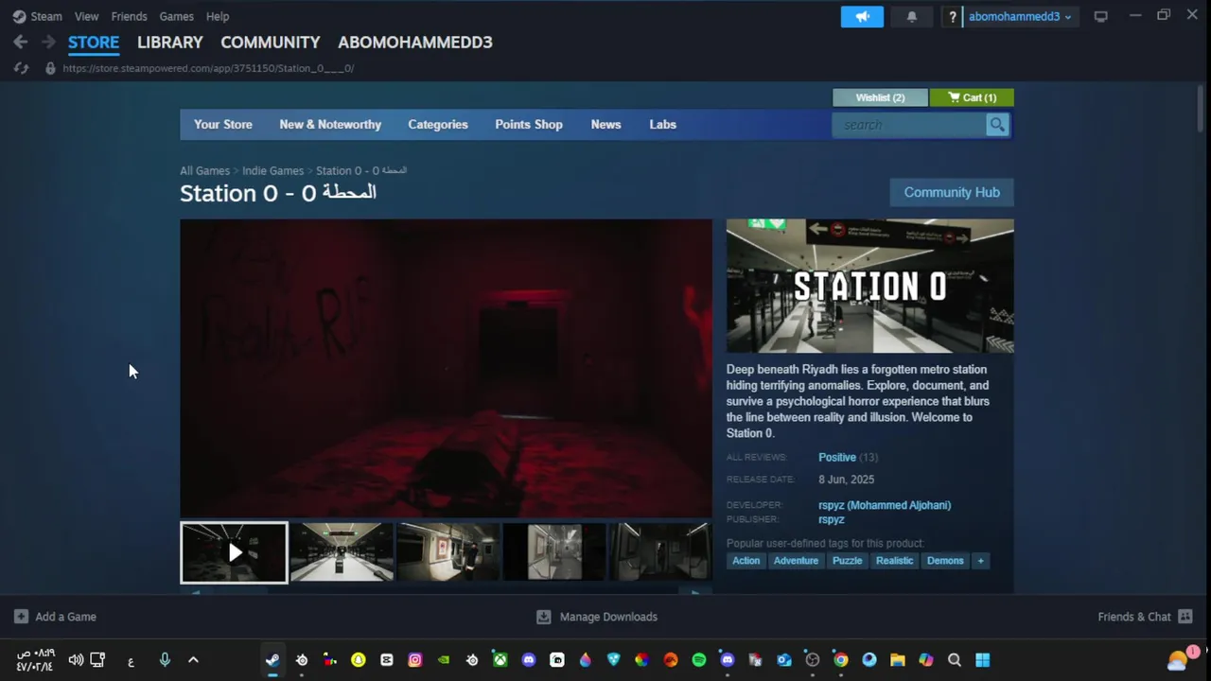Image resolution: width=1211 pixels, height=681 pixels.
Task: Click the Manage Downloads label
Action: click(608, 617)
